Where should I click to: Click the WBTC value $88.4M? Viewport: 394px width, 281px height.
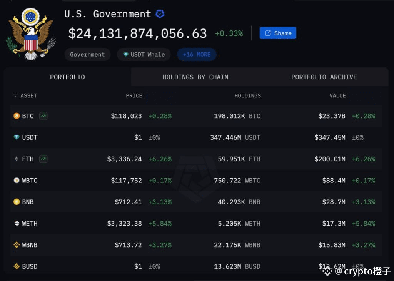[x=334, y=181]
